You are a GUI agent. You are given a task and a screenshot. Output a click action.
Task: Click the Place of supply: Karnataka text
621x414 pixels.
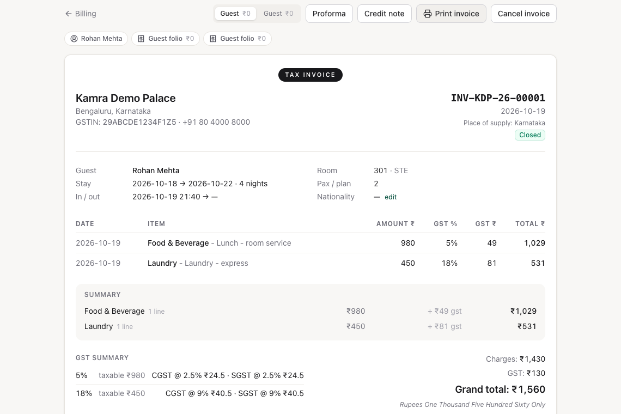504,123
